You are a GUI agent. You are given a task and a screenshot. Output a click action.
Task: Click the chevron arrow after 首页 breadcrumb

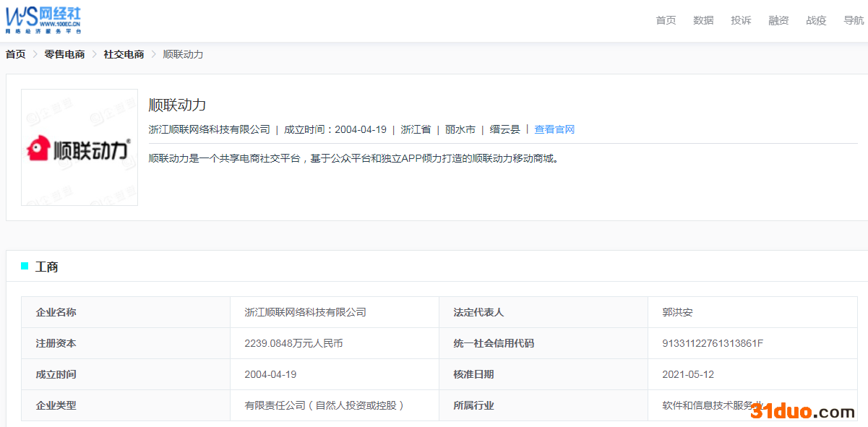point(35,54)
